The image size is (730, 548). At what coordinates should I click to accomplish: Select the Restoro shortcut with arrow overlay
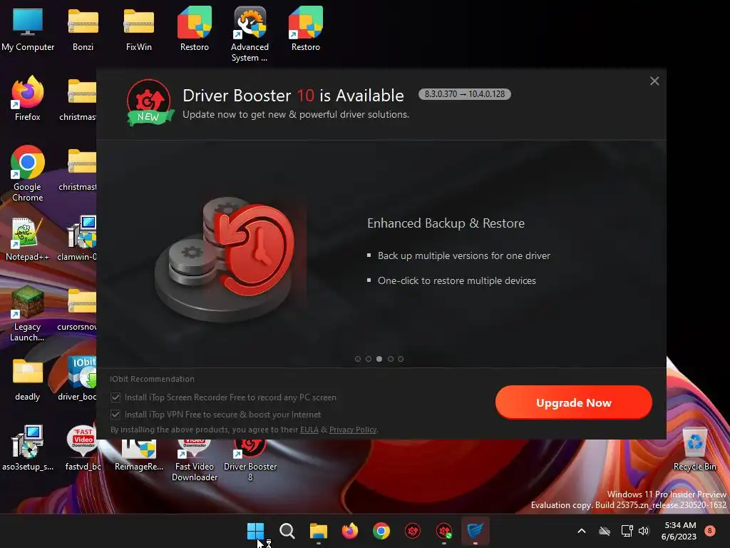[305, 30]
